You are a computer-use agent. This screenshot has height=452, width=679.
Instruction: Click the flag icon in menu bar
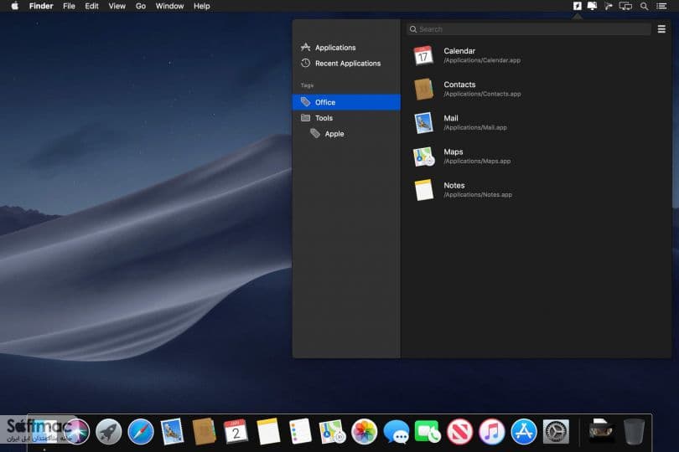(609, 6)
